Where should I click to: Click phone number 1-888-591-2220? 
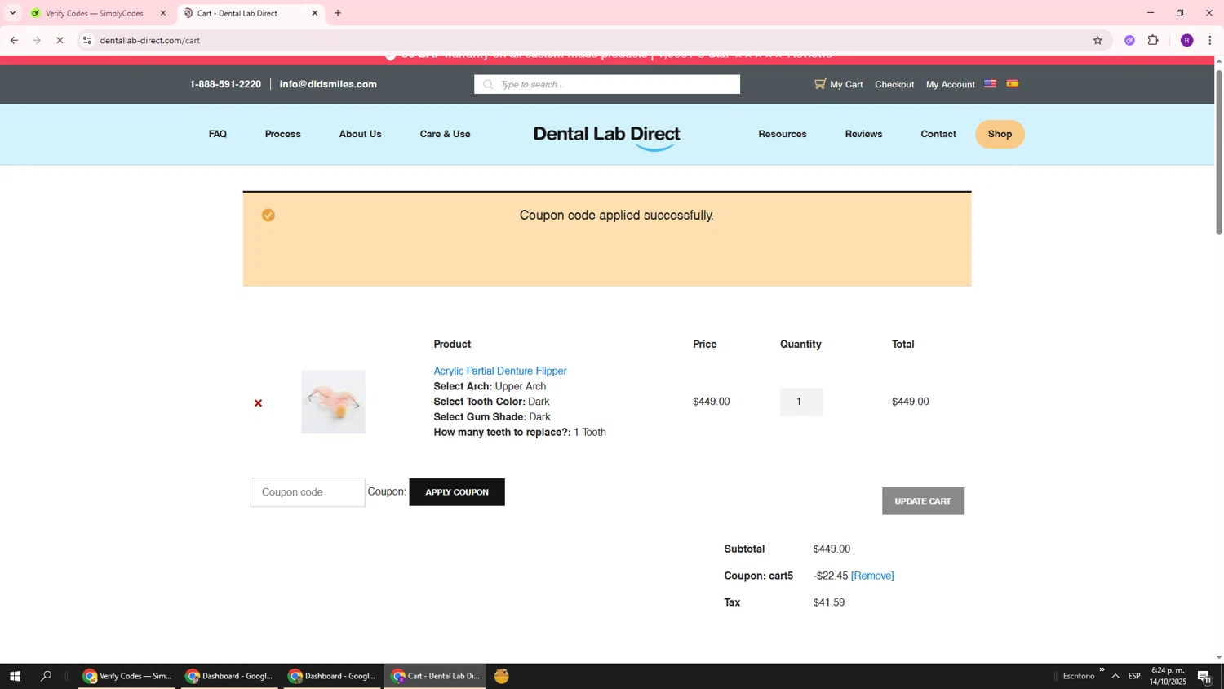(225, 84)
